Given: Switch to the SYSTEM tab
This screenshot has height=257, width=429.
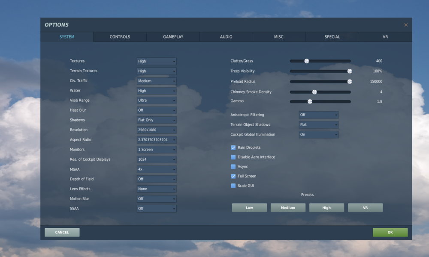Looking at the screenshot, I should (x=67, y=37).
